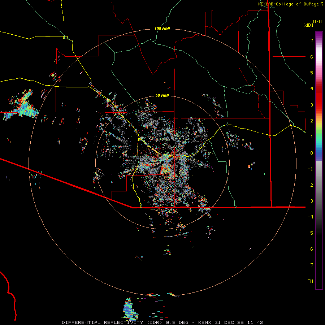Click the 4 value on color scale
Screen dimensions: 325x325
click(312, 89)
